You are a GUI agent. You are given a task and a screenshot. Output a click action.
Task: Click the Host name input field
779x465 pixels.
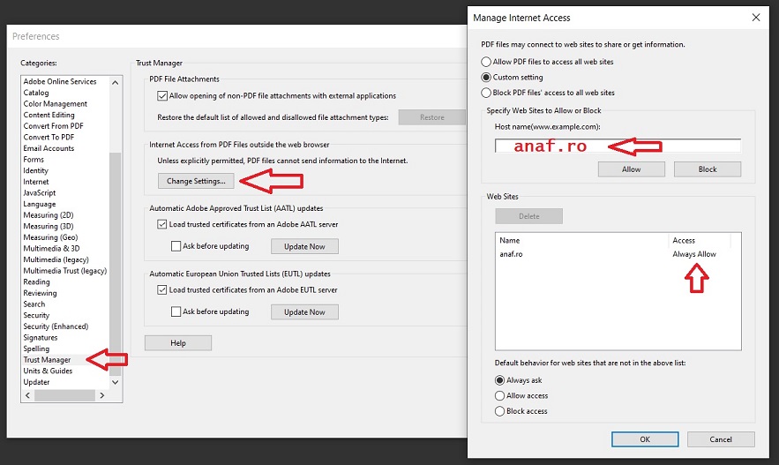click(618, 146)
